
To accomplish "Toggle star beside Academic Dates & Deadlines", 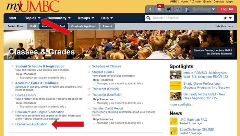I will [12, 83].
